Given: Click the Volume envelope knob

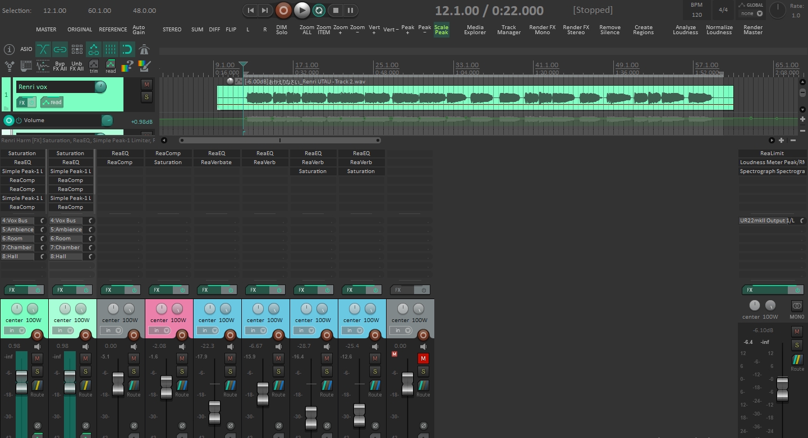Looking at the screenshot, I should point(107,120).
